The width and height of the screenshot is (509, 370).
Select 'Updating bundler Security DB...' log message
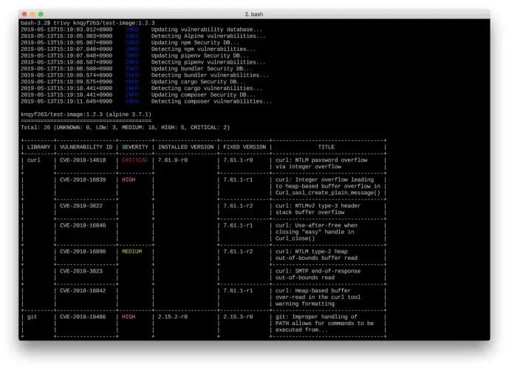(x=202, y=69)
